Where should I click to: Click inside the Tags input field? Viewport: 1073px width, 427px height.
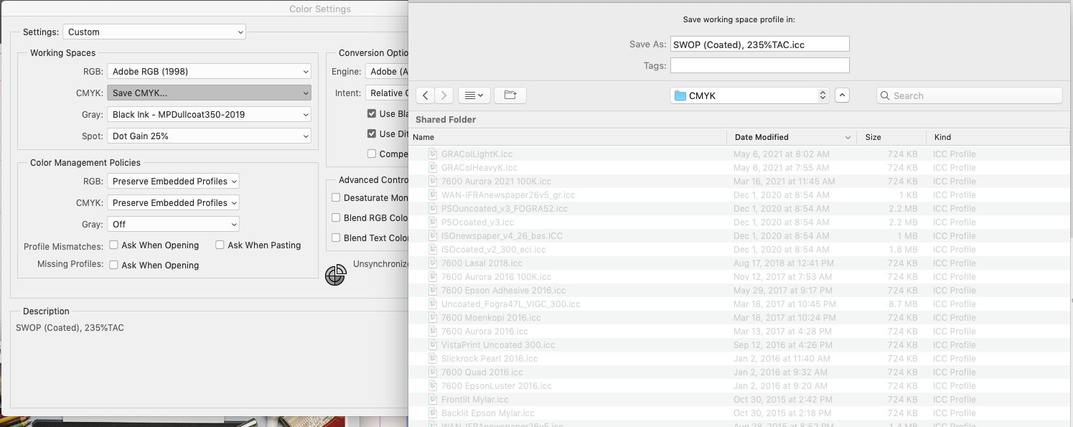click(x=759, y=65)
